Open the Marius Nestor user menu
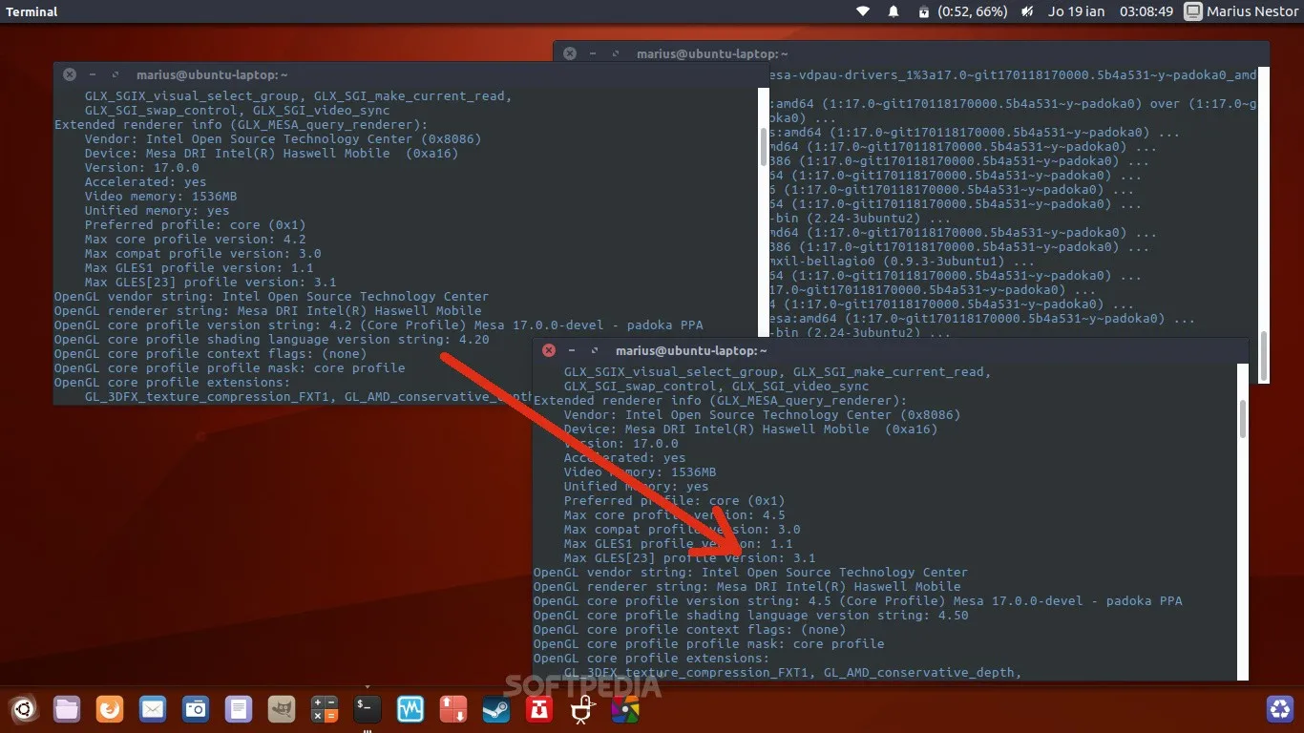 pos(1242,11)
